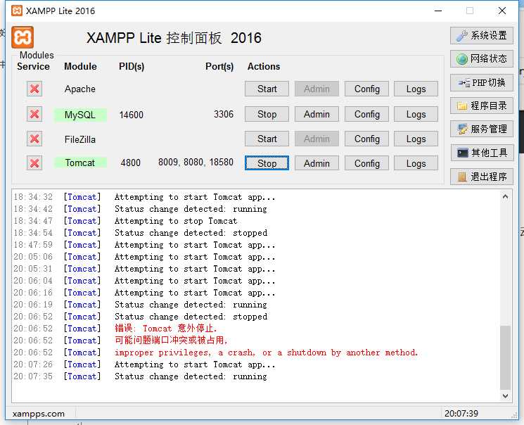Click the XAMPP title bar icon
Viewport: 524px width, 425px height.
click(17, 11)
